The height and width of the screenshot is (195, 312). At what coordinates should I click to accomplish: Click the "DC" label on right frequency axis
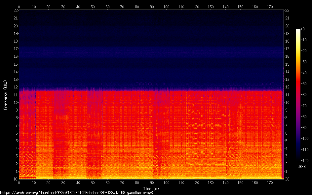tap(288, 179)
